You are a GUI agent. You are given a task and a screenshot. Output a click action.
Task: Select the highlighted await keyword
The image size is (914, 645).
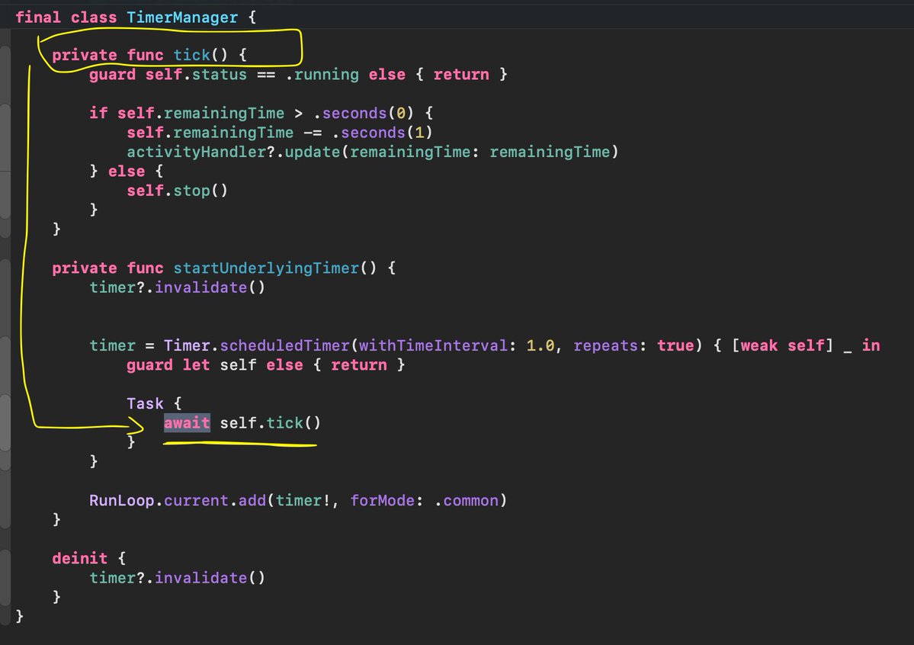(x=187, y=422)
